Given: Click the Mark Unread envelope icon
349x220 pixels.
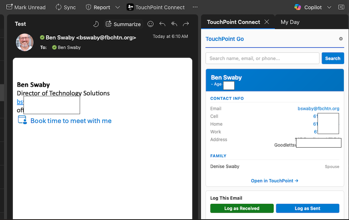Looking at the screenshot, I should (9, 7).
